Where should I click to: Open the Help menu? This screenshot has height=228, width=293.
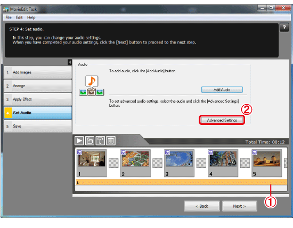click(x=31, y=18)
